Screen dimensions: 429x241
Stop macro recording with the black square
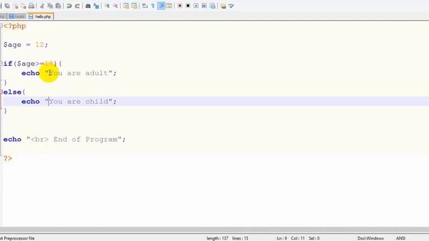coord(188,6)
